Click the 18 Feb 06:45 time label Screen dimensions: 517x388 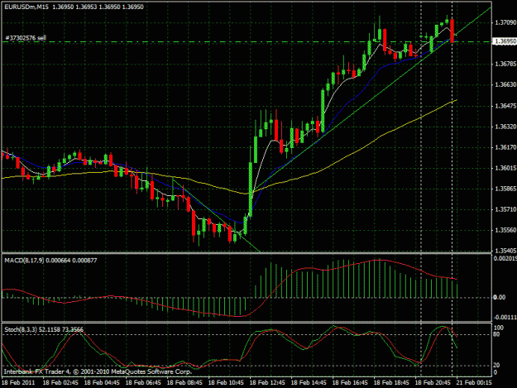tap(143, 383)
